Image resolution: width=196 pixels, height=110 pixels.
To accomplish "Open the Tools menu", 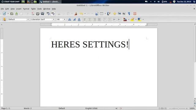I will [x=40, y=9].
